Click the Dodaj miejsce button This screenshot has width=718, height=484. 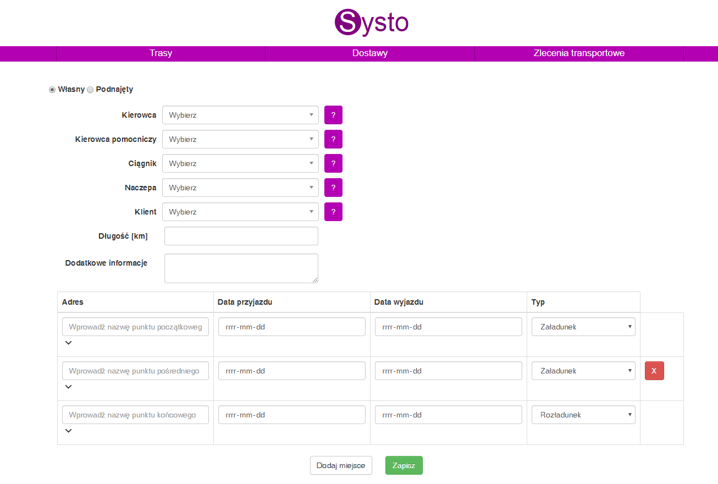(x=341, y=465)
